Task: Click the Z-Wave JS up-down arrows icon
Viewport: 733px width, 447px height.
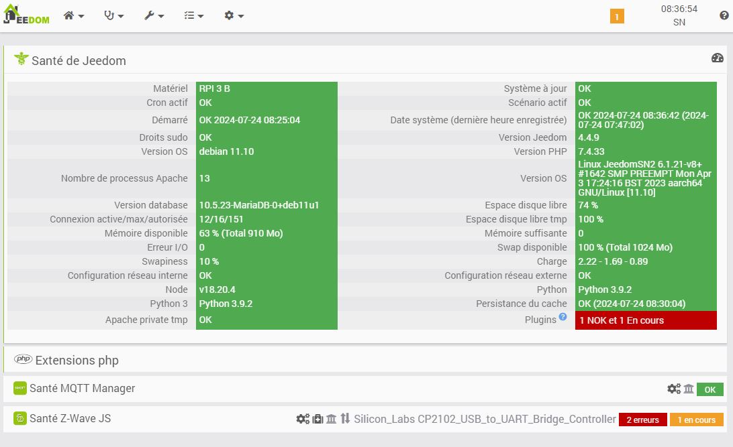Action: click(345, 419)
